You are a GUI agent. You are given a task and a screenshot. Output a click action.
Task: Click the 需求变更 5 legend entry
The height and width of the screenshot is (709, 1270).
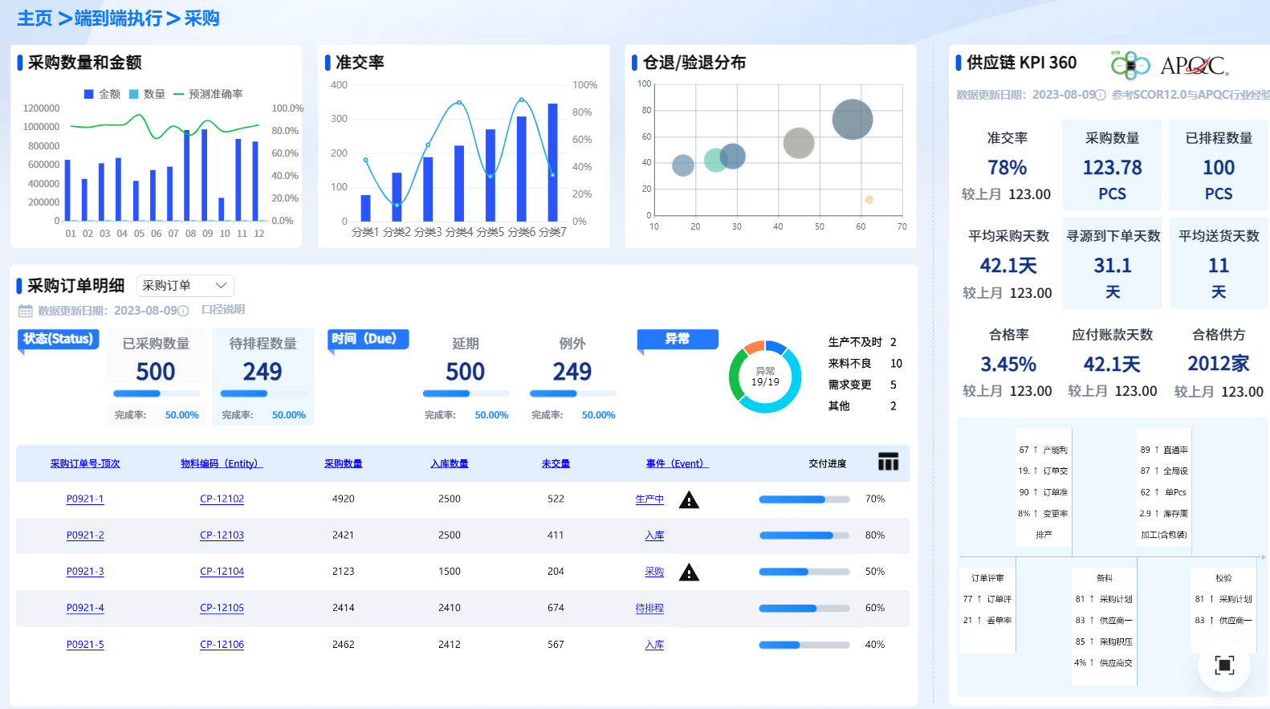click(863, 385)
